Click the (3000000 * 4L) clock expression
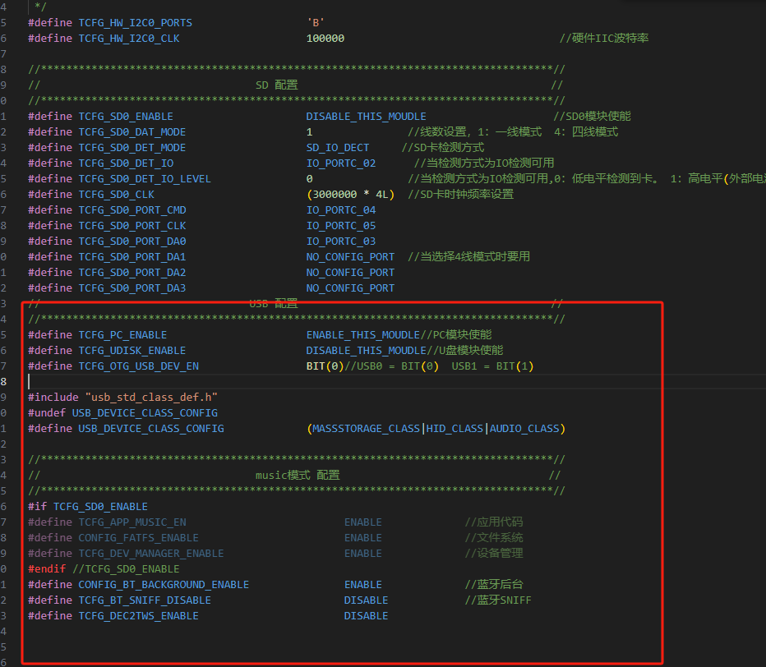766x667 pixels. click(x=351, y=195)
